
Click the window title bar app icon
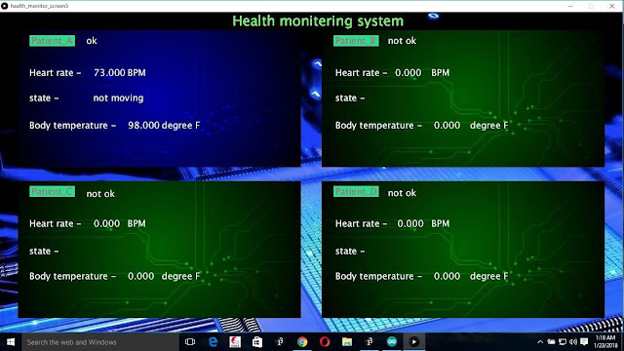(x=5, y=6)
